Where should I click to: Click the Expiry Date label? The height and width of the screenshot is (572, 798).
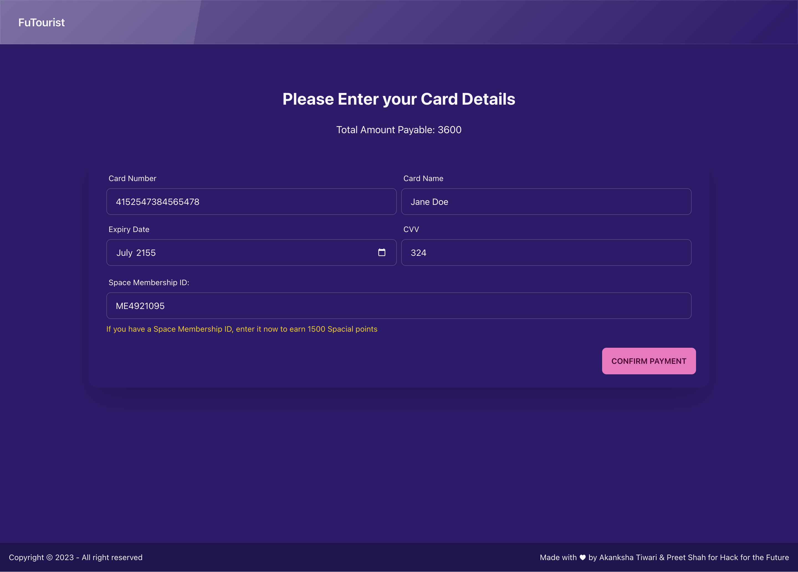click(x=129, y=230)
